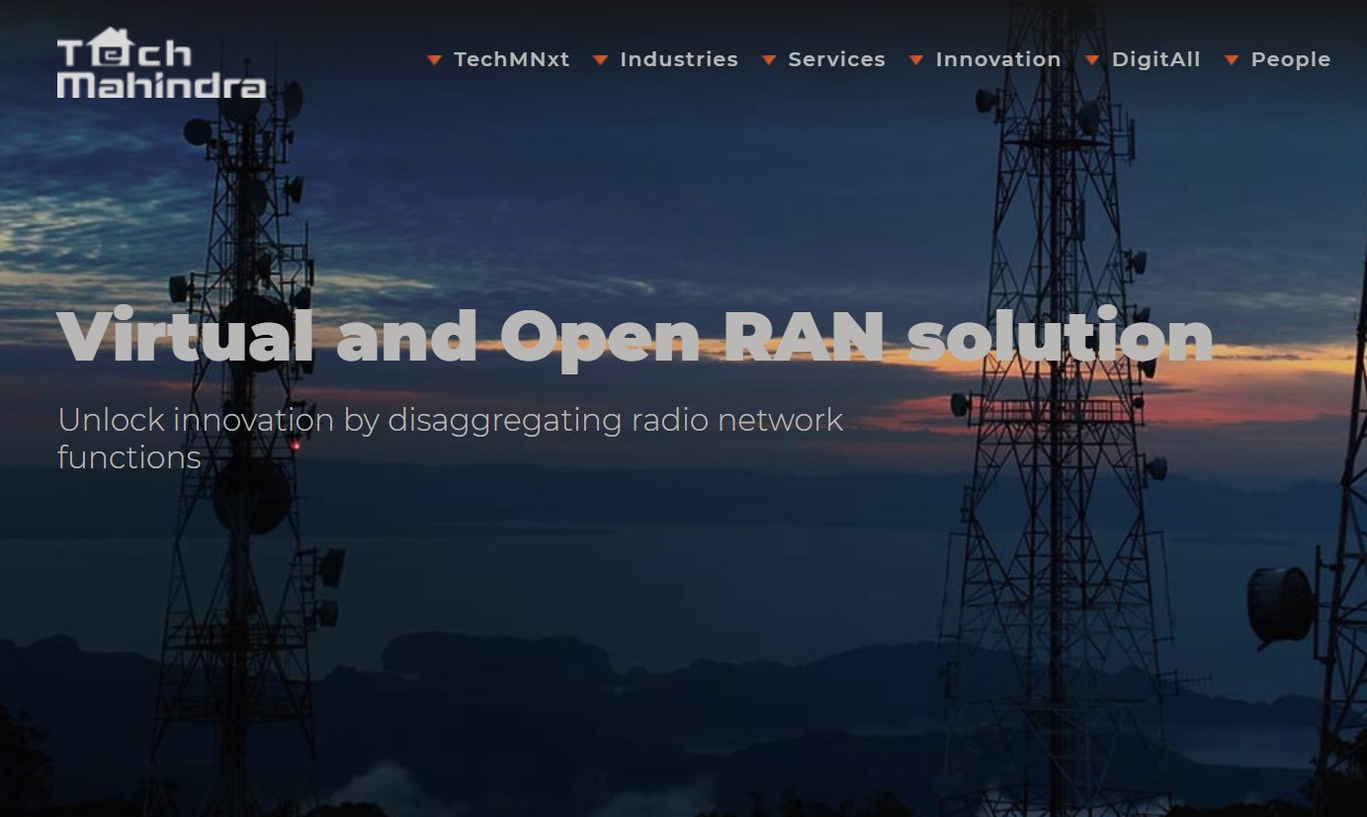Open the Innovation menu
This screenshot has height=817, width=1367.
pos(998,59)
